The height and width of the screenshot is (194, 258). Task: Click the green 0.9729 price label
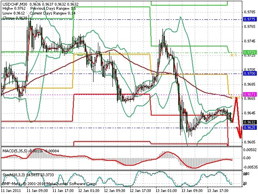(x=250, y=52)
